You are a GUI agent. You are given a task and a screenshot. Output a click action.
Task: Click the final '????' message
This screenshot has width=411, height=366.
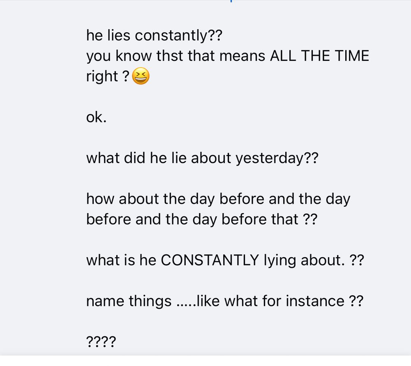(101, 342)
